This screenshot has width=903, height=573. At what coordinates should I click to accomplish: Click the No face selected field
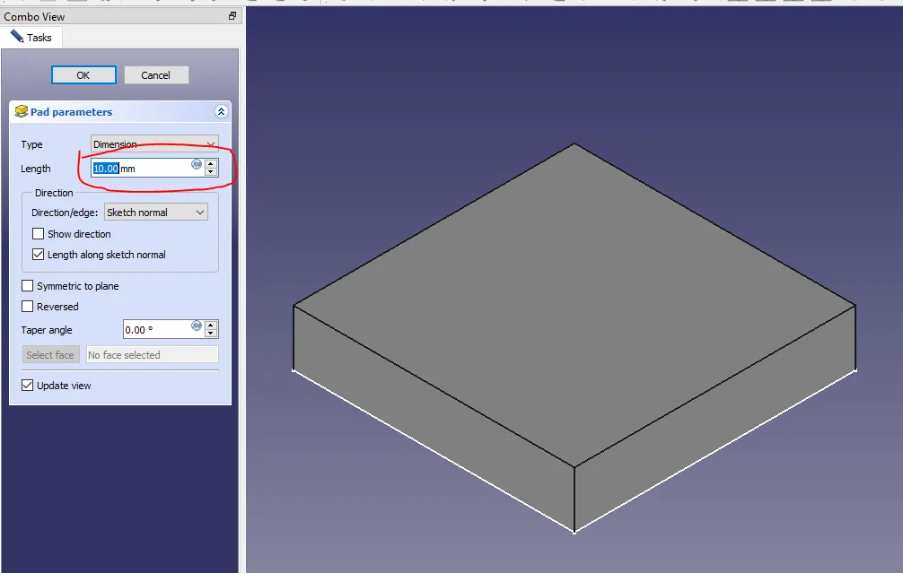click(x=152, y=355)
